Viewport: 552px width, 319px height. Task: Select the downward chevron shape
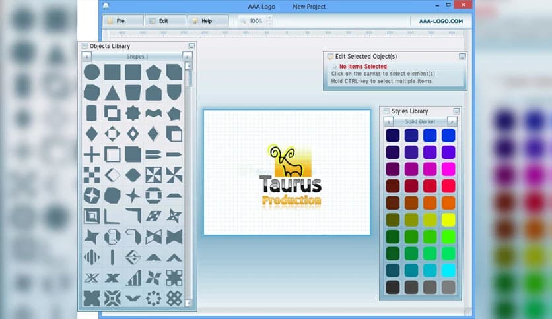click(x=133, y=299)
